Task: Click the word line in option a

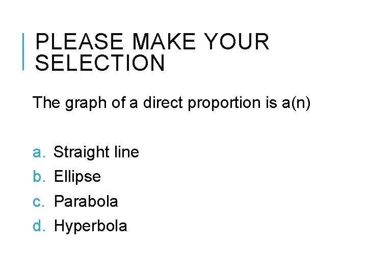Action: coord(126,152)
